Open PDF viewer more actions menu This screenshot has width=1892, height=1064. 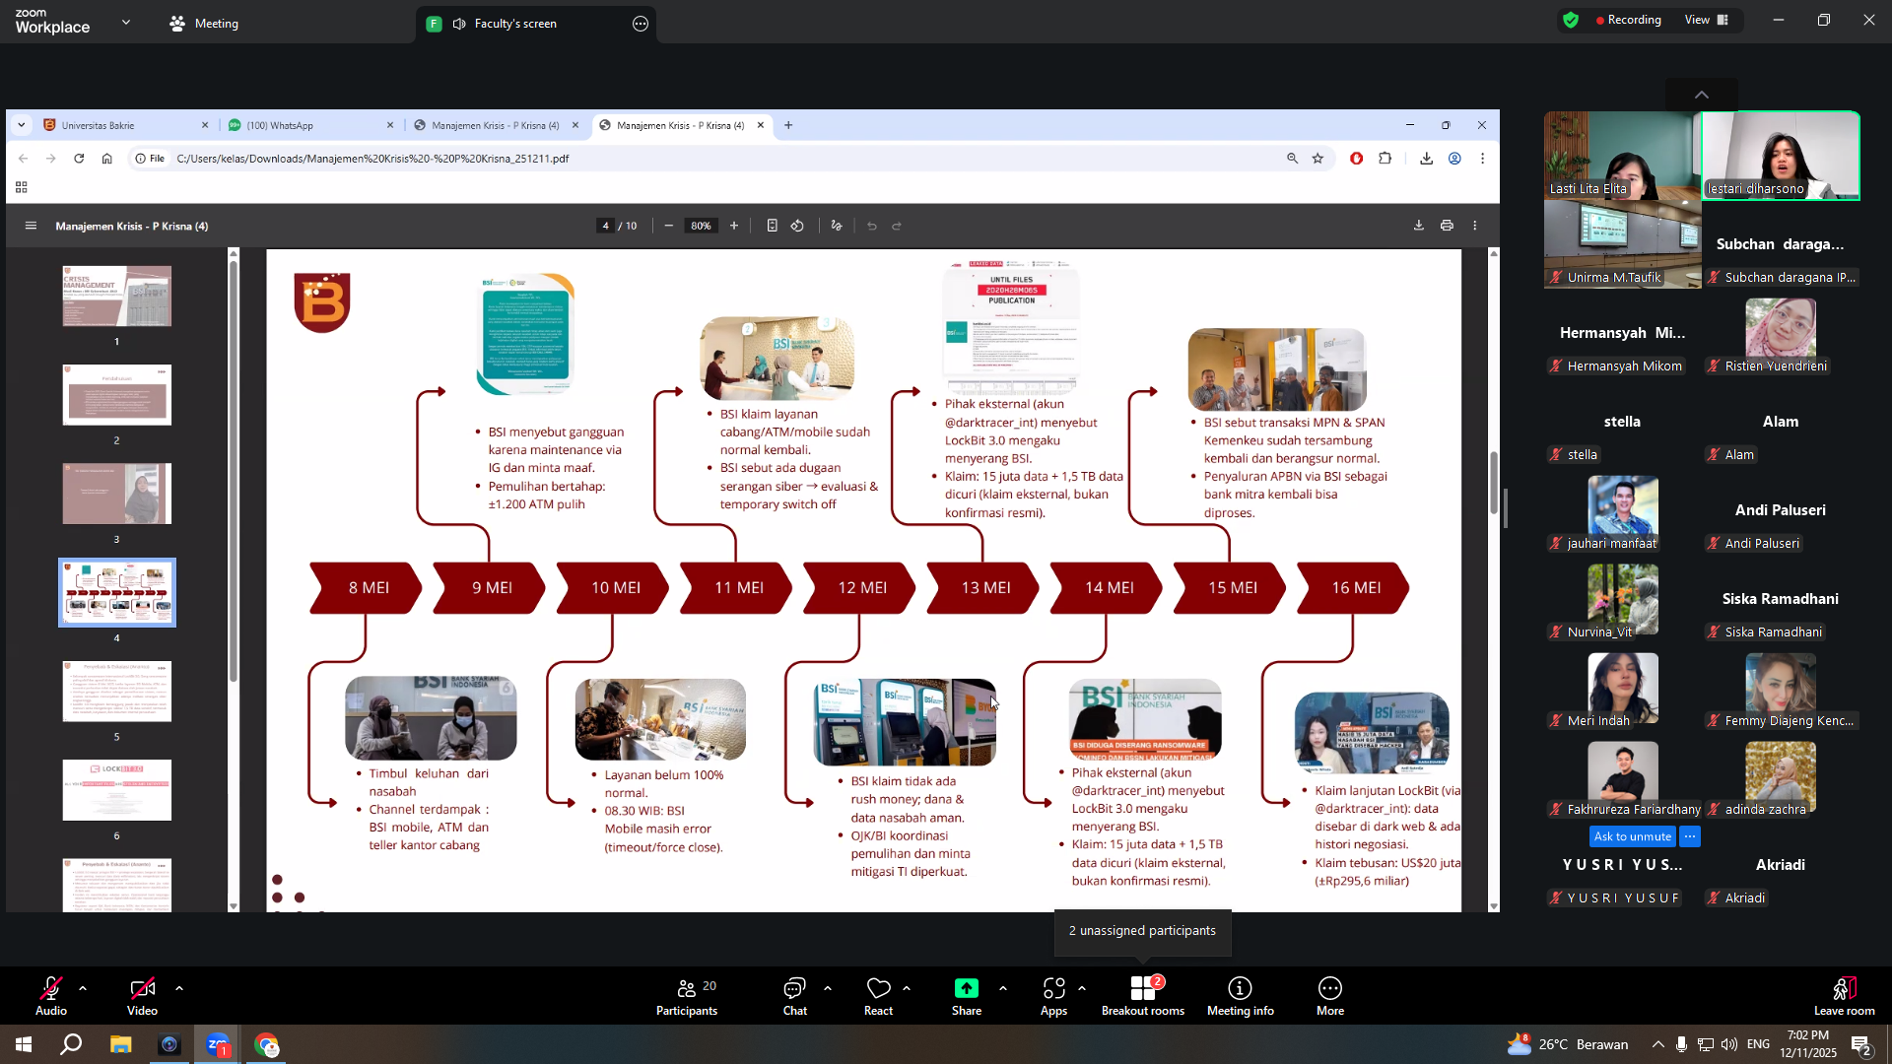(1475, 226)
